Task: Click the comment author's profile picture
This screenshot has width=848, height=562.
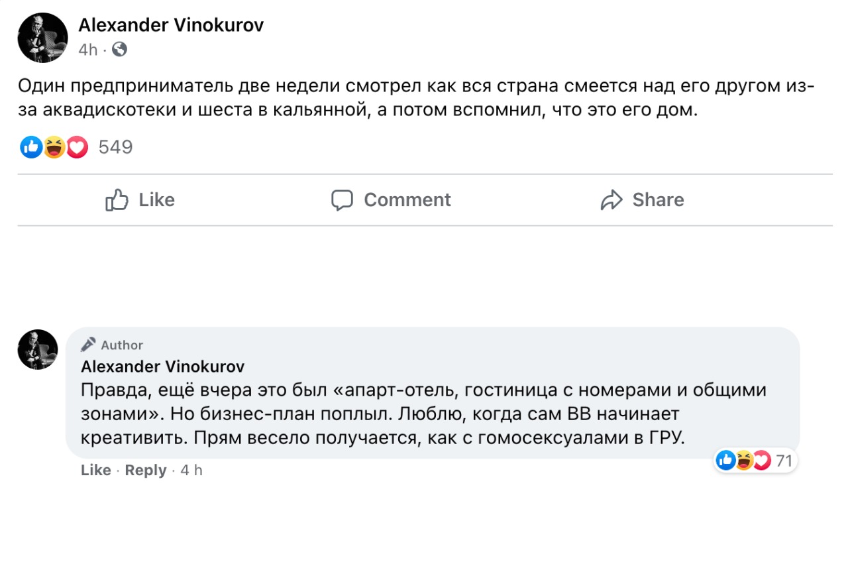Action: pos(38,349)
